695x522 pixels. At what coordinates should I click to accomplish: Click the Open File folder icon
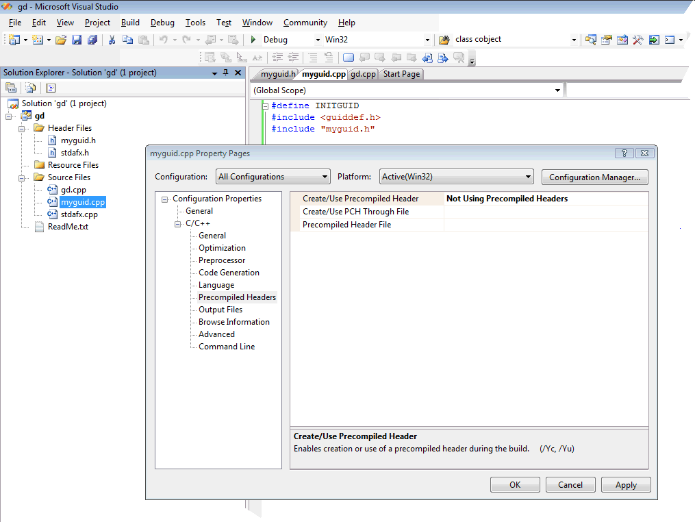(x=61, y=40)
